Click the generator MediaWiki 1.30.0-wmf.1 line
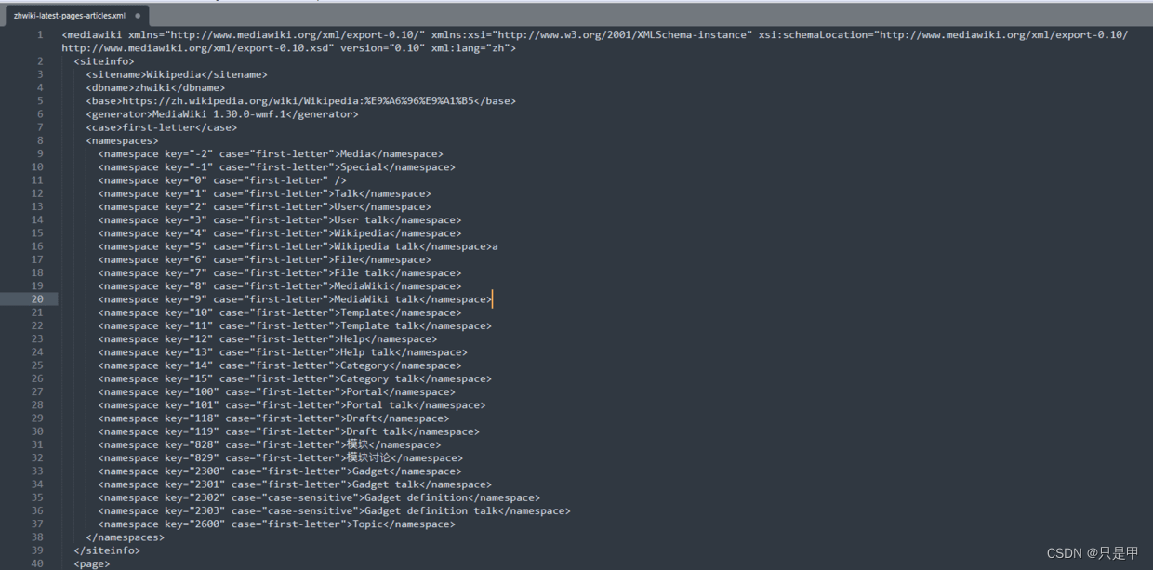Image resolution: width=1153 pixels, height=570 pixels. 221,114
